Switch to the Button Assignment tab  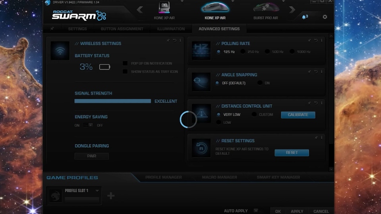[122, 29]
